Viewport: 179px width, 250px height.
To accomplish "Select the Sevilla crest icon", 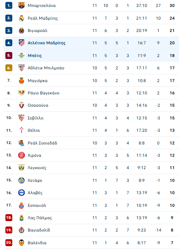I will 21,118.
